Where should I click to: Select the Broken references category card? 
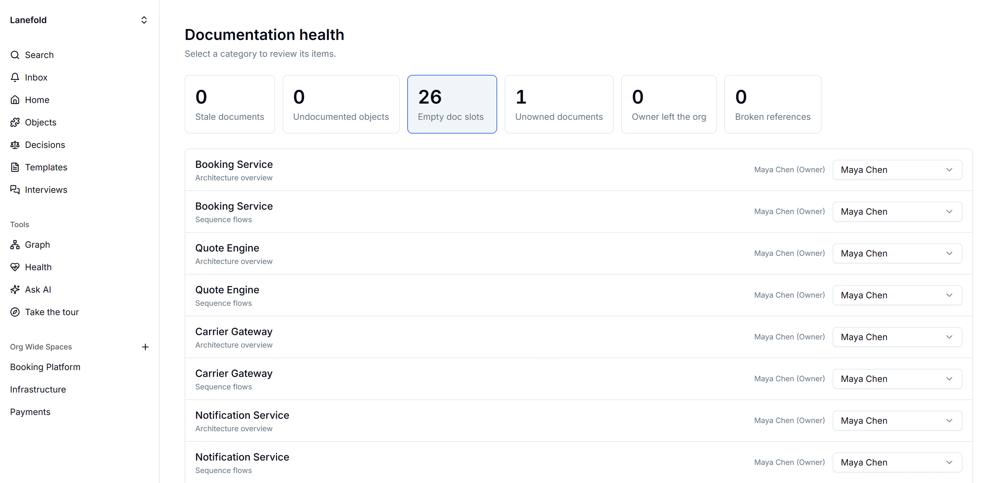click(x=773, y=104)
